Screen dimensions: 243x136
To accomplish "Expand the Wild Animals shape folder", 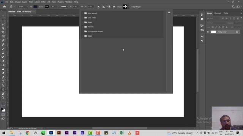I will 83,13.
